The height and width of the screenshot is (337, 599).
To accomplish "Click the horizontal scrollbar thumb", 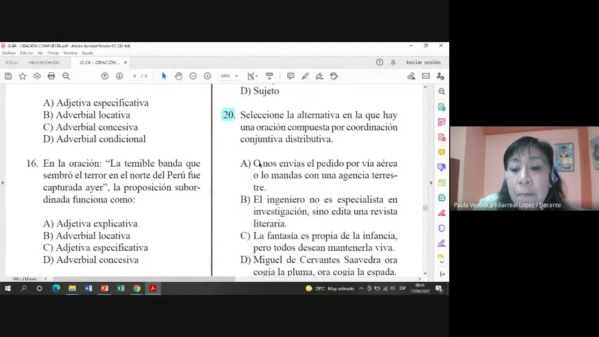I will coord(143,279).
